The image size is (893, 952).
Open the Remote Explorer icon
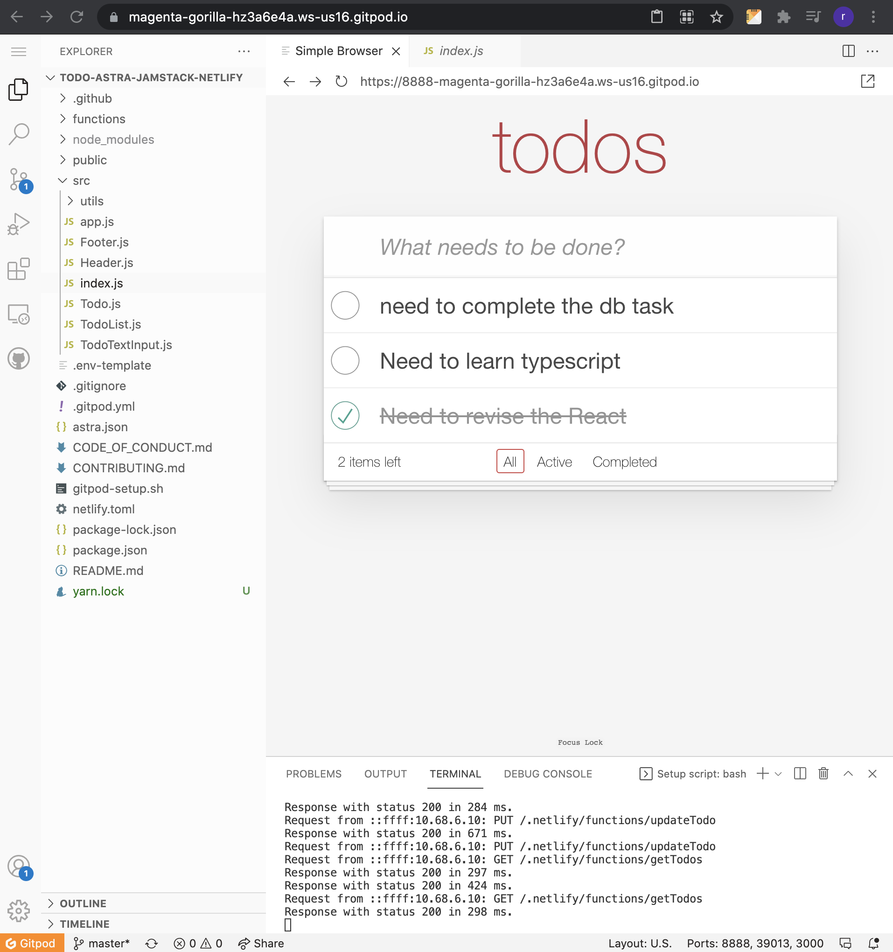[x=18, y=314]
